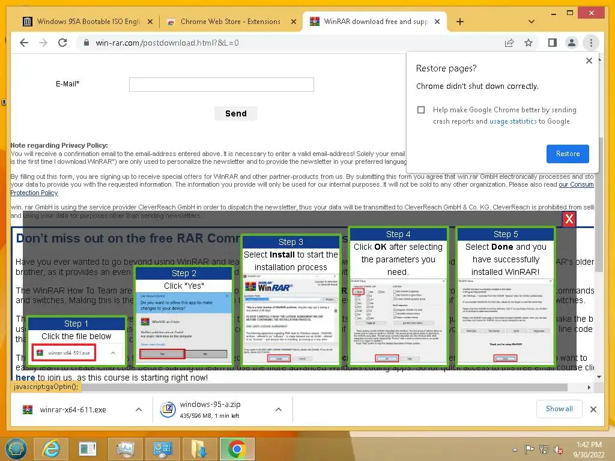615x461 pixels.
Task: Share this page icon in address bar
Action: [509, 43]
